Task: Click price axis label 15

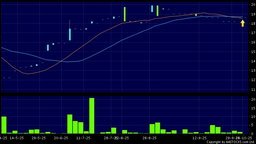Action: click(252, 52)
